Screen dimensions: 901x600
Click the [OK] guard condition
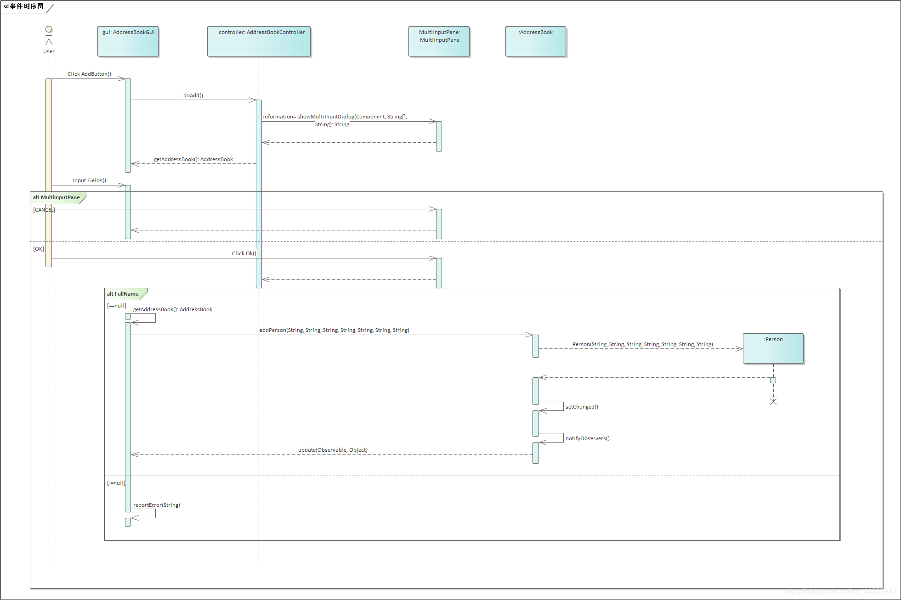click(39, 249)
